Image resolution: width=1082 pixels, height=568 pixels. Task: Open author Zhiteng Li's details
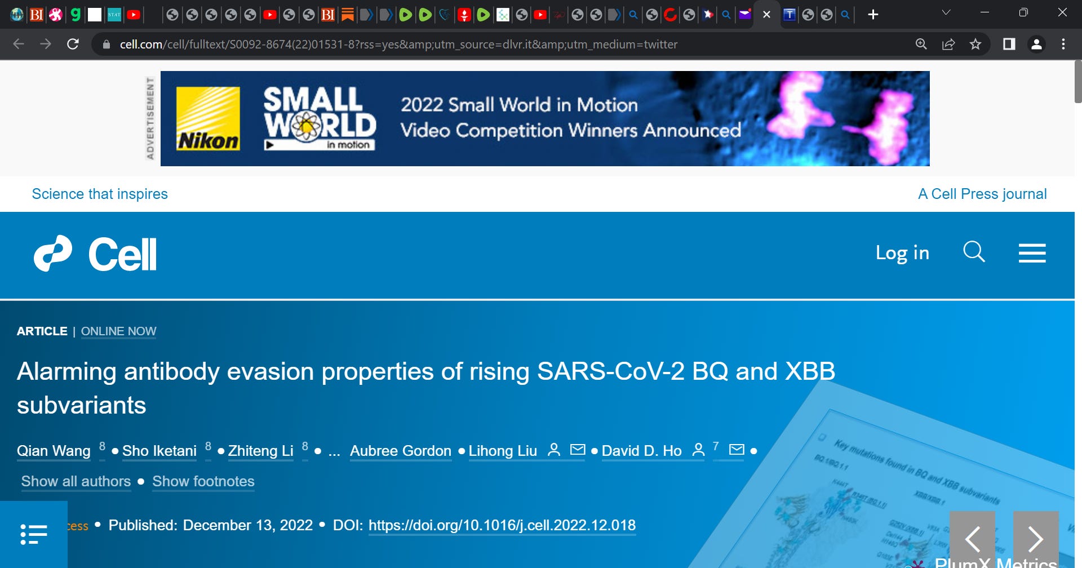tap(261, 451)
